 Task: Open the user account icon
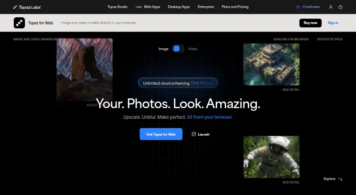[331, 7]
